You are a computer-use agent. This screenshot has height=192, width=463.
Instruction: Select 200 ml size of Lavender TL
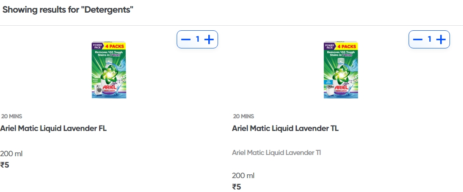[x=243, y=176]
